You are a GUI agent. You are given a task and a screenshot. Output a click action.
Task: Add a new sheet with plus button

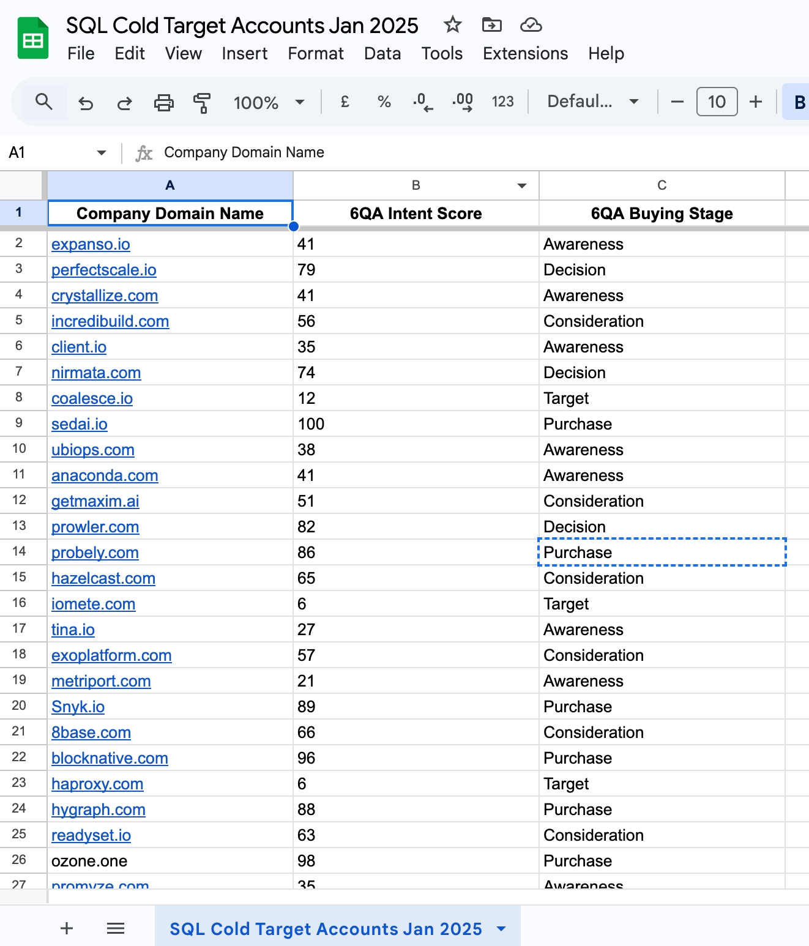click(x=67, y=928)
